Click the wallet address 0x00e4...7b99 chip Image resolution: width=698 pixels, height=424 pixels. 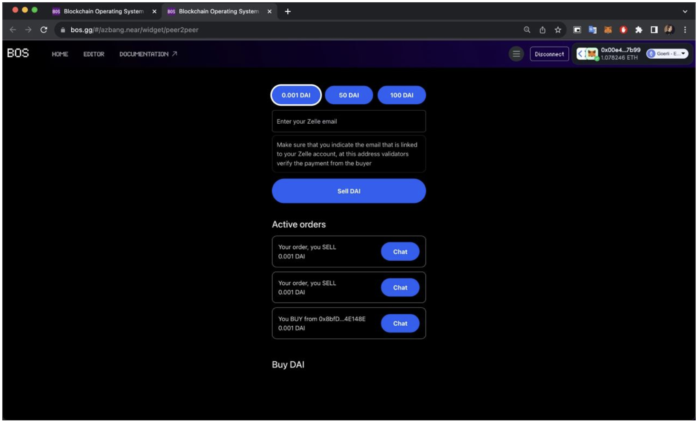click(618, 54)
